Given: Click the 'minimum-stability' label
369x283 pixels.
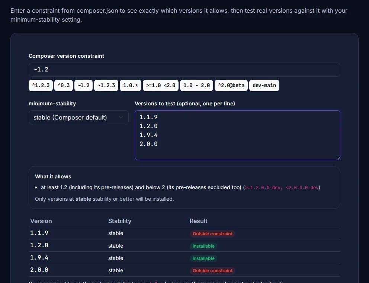Looking at the screenshot, I should [x=52, y=104].
